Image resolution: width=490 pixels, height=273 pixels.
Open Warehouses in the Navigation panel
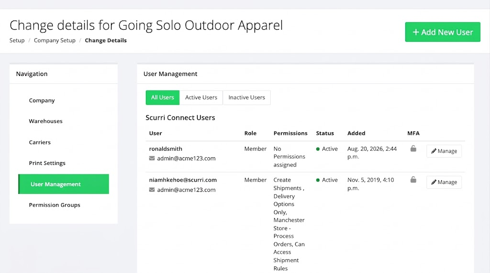tap(45, 121)
